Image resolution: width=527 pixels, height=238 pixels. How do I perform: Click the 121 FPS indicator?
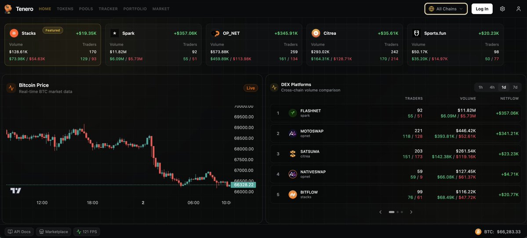[x=87, y=231]
